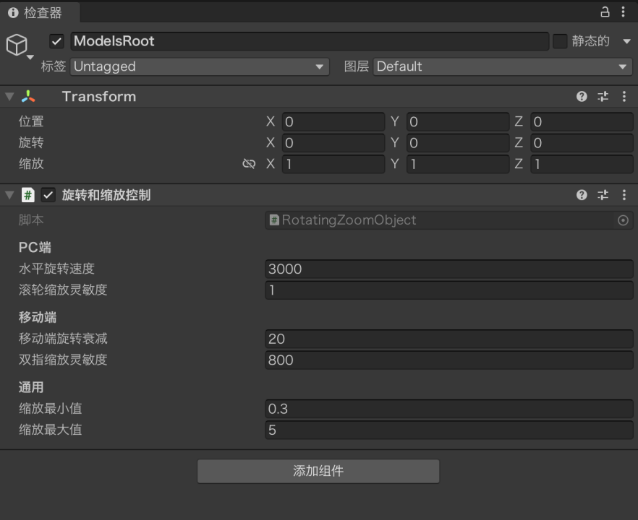The image size is (638, 520).
Task: Click the GameObject cube icon selector
Action: (x=19, y=46)
